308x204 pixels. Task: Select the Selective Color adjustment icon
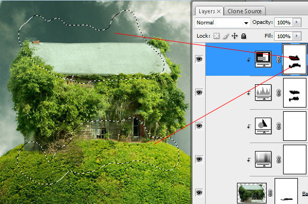(263, 126)
